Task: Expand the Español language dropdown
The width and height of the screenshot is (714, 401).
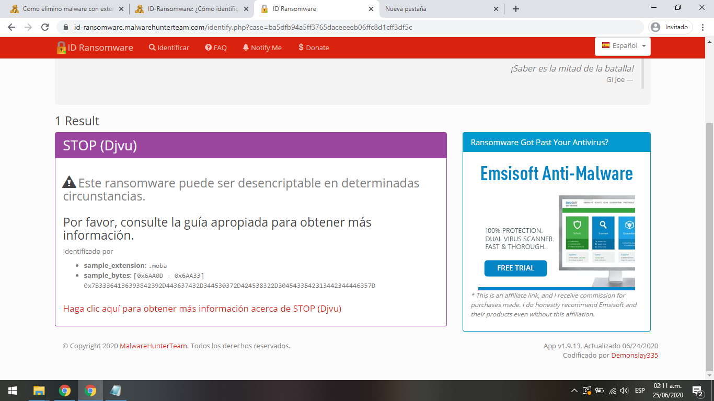Action: coord(623,46)
